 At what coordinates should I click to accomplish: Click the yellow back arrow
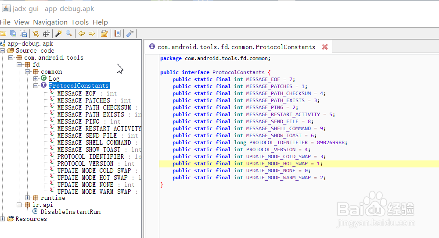tap(82, 34)
